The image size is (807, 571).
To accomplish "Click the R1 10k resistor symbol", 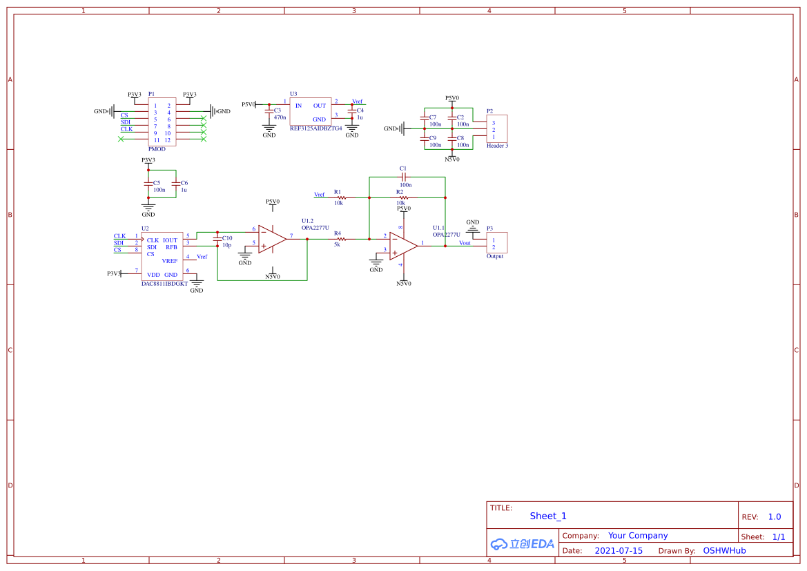I will point(338,197).
